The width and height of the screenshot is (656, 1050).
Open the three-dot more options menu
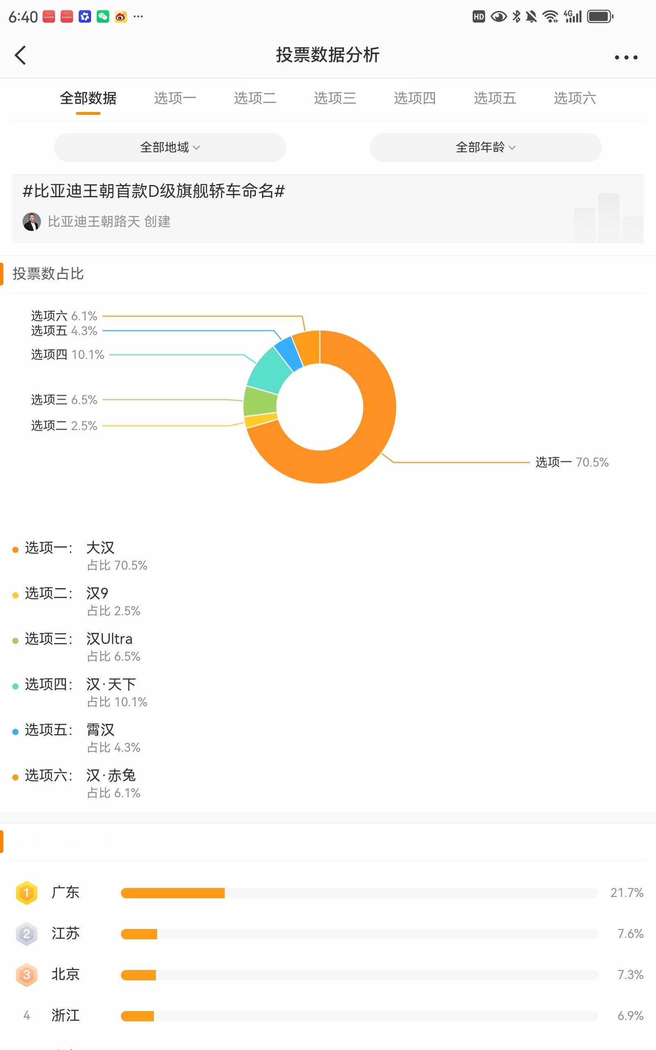pos(626,57)
